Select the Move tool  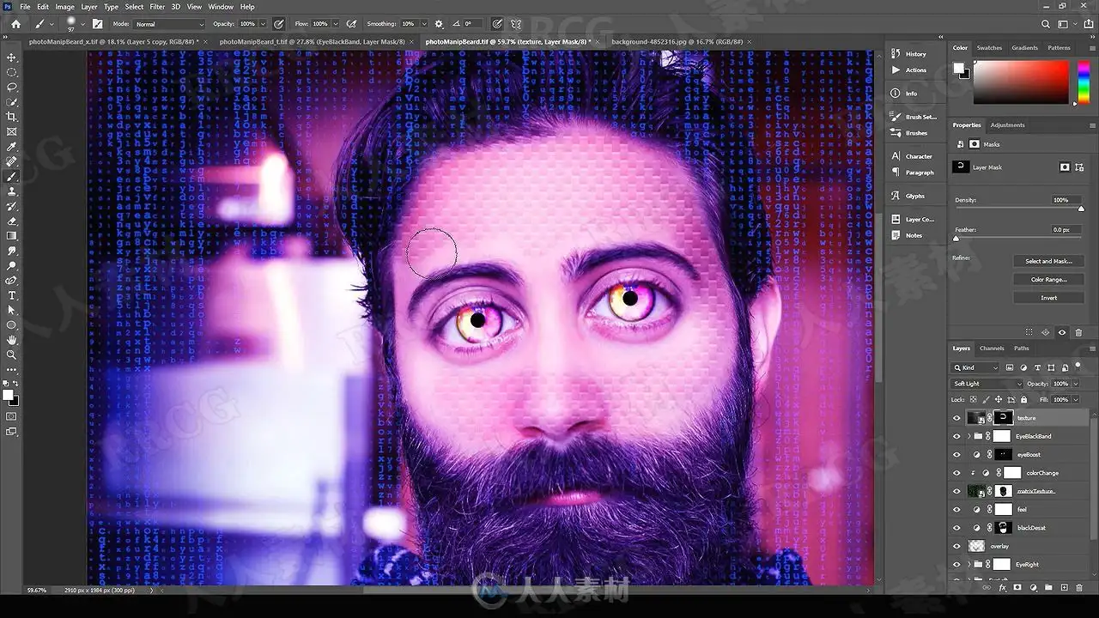click(x=12, y=58)
